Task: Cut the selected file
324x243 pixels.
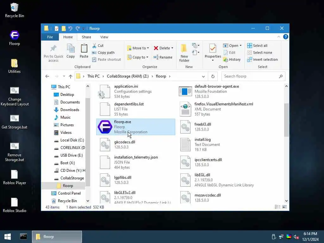Action: pyautogui.click(x=98, y=46)
